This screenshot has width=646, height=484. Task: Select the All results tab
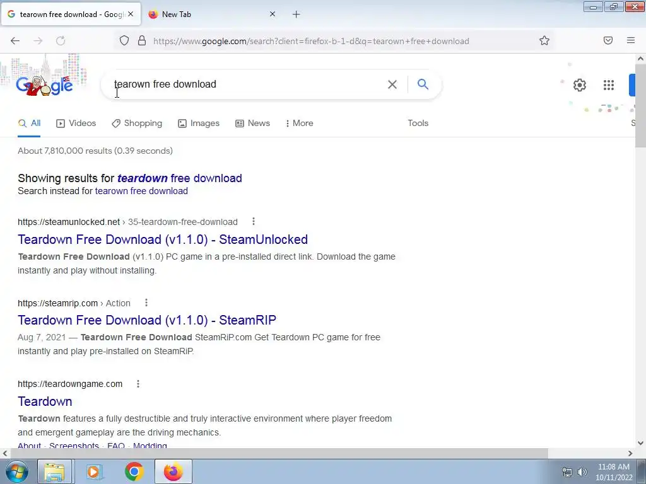click(x=29, y=124)
